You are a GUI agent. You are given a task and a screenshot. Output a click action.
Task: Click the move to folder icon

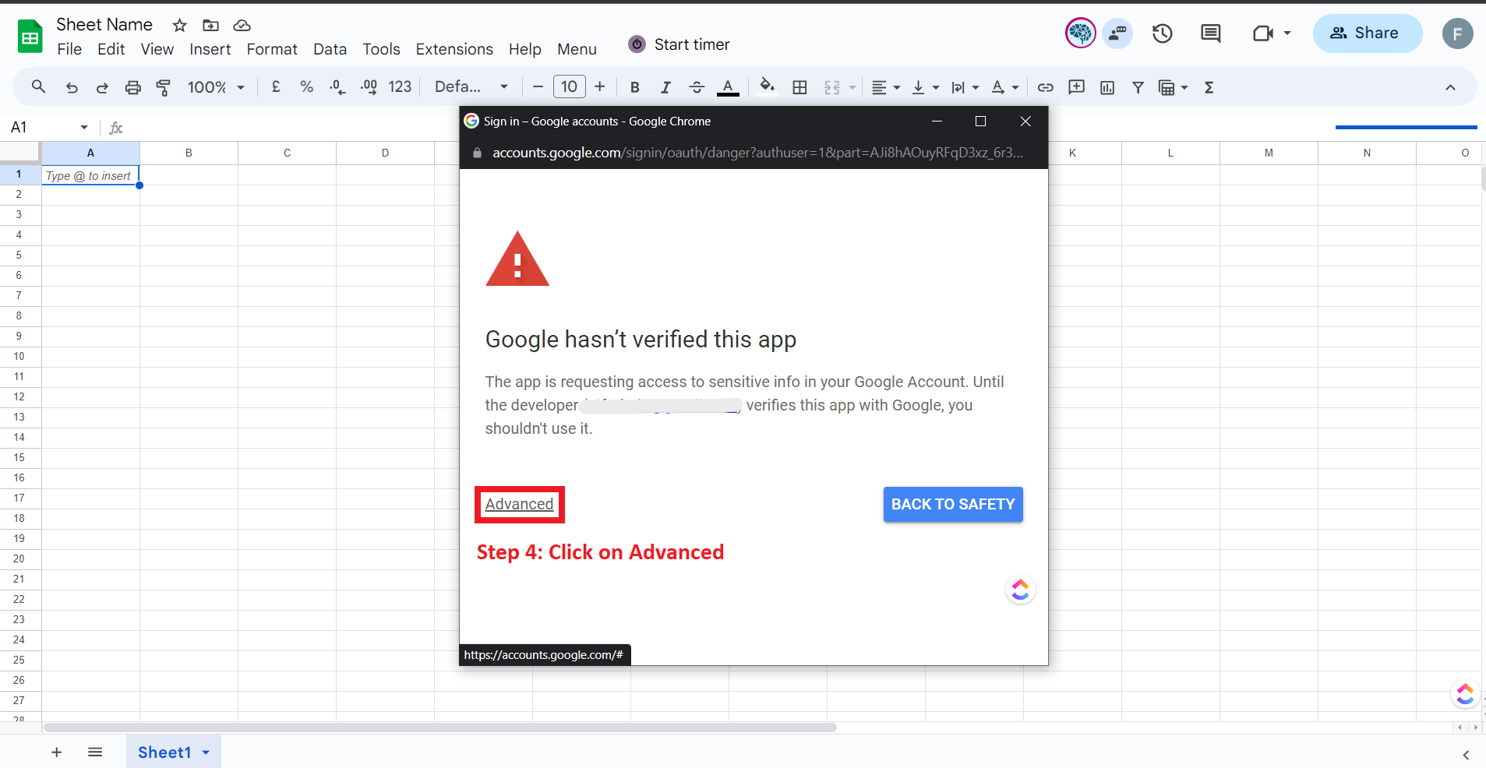tap(210, 26)
